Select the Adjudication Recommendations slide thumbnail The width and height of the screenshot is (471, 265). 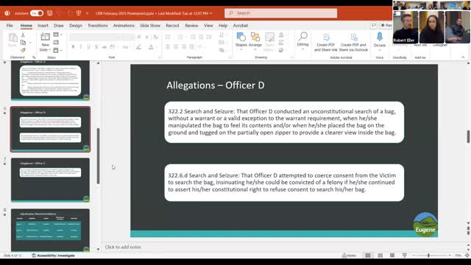(50, 230)
